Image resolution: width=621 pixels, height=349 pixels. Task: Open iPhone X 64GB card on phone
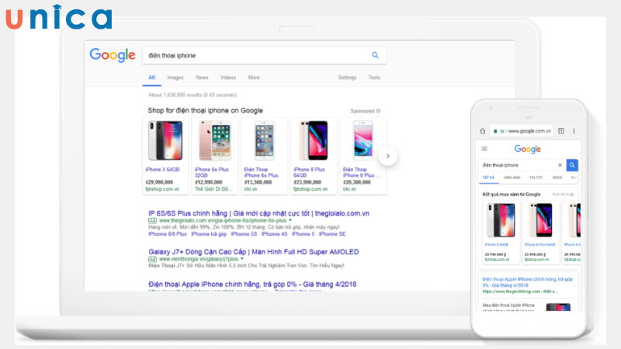pyautogui.click(x=501, y=232)
